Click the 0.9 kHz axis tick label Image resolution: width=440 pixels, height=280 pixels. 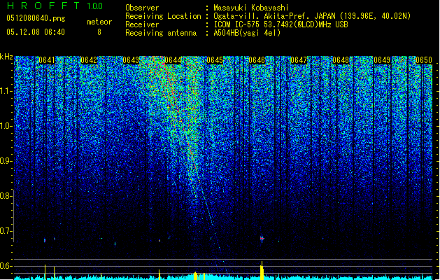[x=6, y=161]
